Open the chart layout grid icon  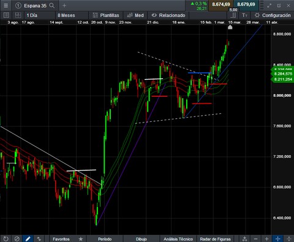click(x=18, y=15)
